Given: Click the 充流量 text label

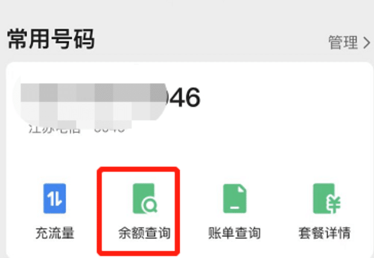Looking at the screenshot, I should click(55, 233).
